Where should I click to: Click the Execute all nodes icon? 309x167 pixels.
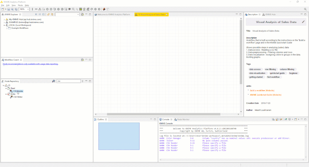[51, 9]
